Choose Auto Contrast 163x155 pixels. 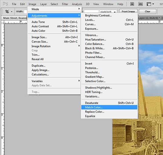click(x=54, y=26)
